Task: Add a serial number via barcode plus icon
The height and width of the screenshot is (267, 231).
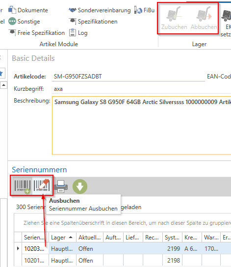Action: 22,187
